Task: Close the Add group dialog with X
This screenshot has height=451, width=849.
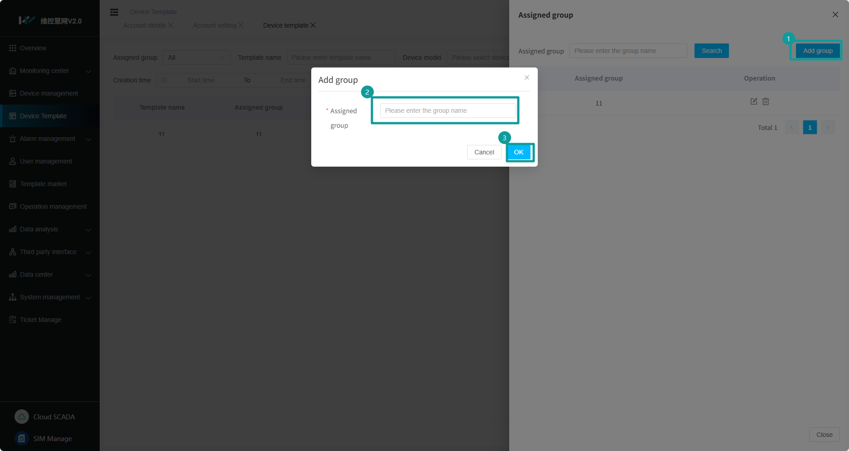Action: (526, 77)
